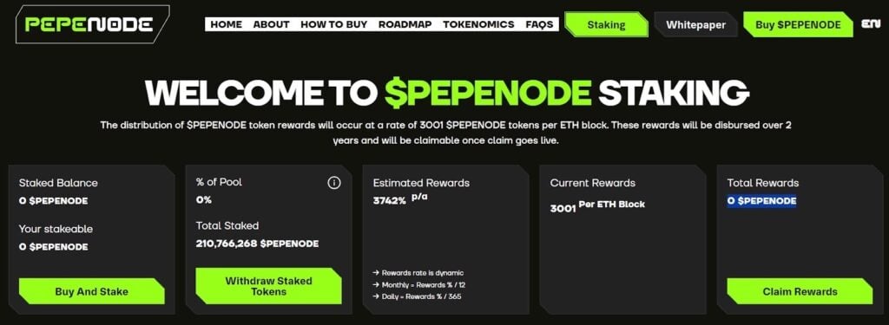Click Buy $PEPENODE button
The height and width of the screenshot is (325, 889).
click(798, 25)
